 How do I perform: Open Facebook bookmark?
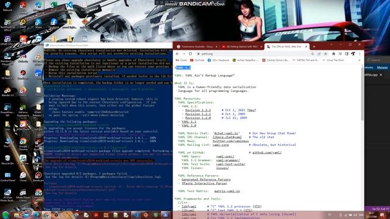pyautogui.click(x=218, y=60)
